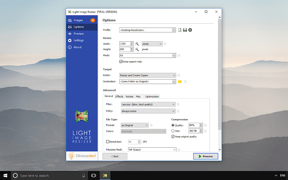Click help icon next to Filename Mask
Viewport: 288px width, 180px height.
(x=179, y=150)
